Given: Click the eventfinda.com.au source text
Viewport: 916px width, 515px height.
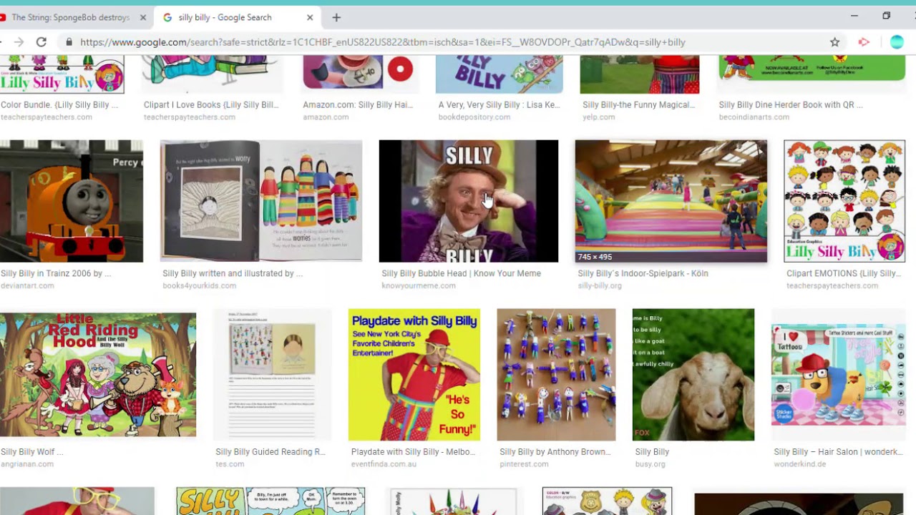Looking at the screenshot, I should (384, 464).
